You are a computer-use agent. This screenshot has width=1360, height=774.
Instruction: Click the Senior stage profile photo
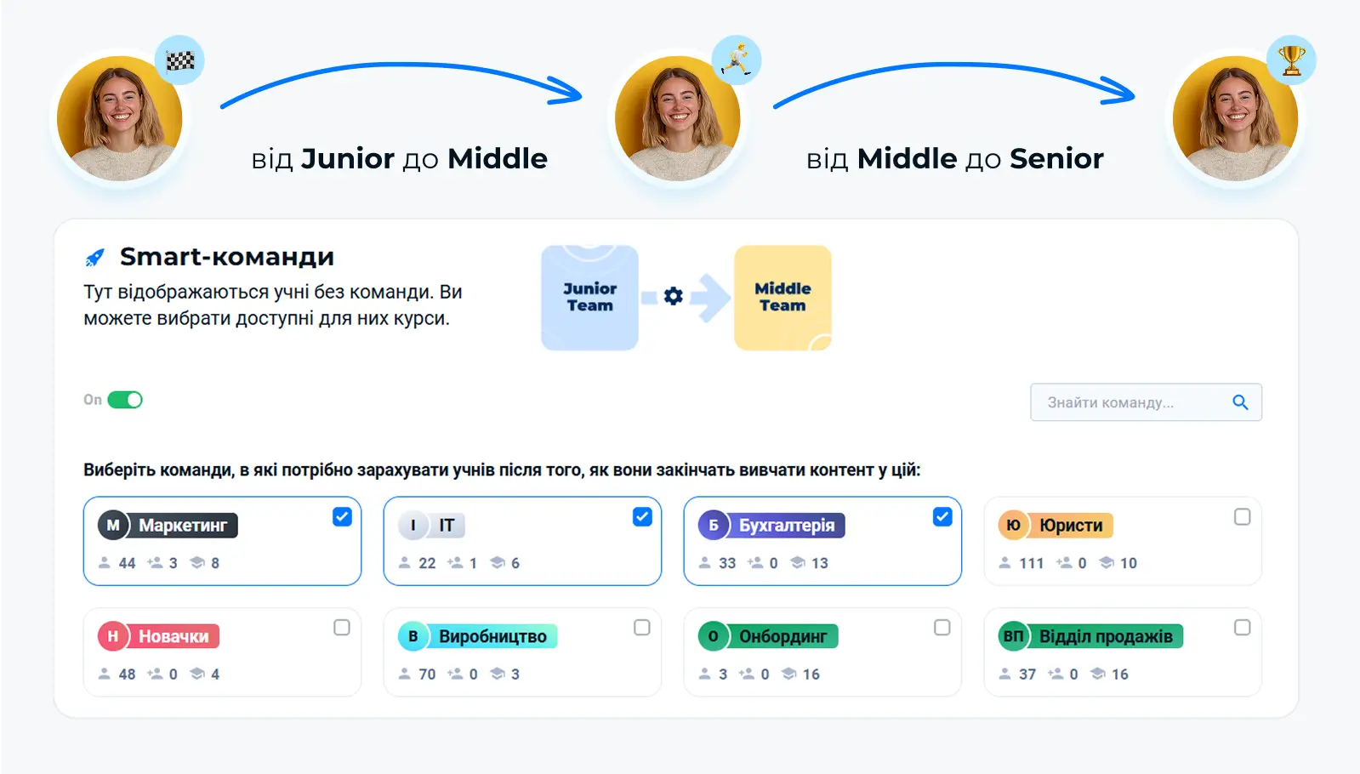[1235, 119]
